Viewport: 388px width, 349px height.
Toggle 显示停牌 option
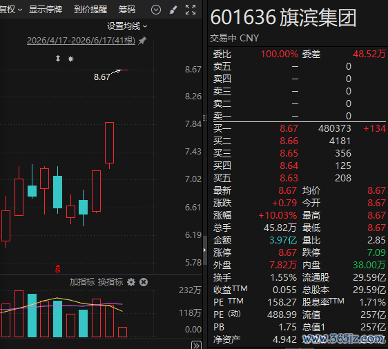pyautogui.click(x=46, y=10)
